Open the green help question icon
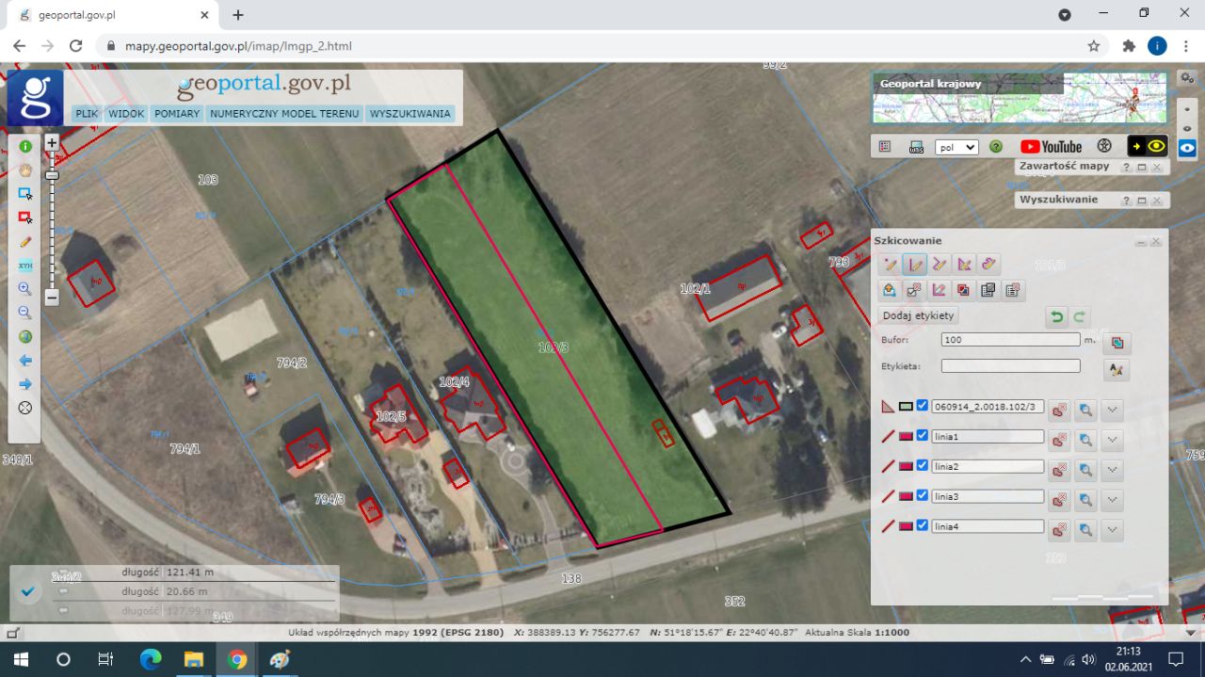The width and height of the screenshot is (1205, 677). pos(996,147)
